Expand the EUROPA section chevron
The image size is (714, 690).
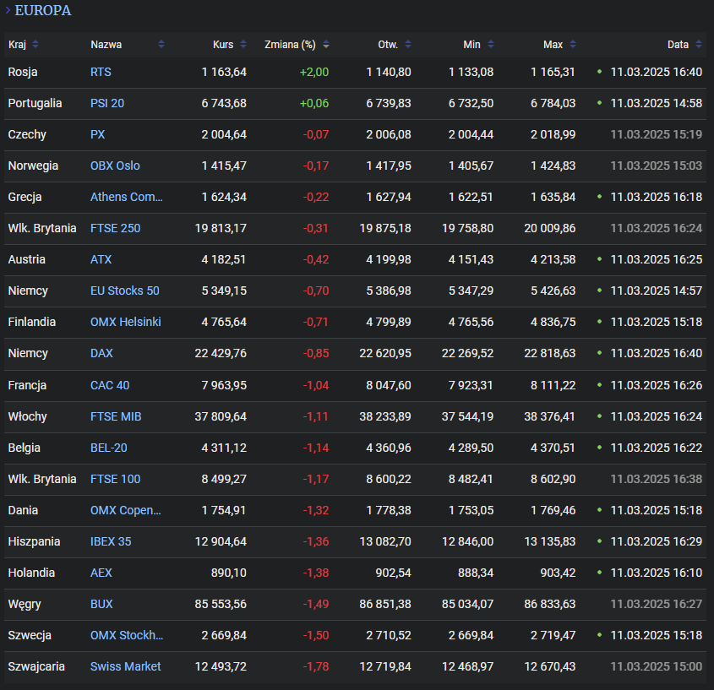[x=8, y=11]
